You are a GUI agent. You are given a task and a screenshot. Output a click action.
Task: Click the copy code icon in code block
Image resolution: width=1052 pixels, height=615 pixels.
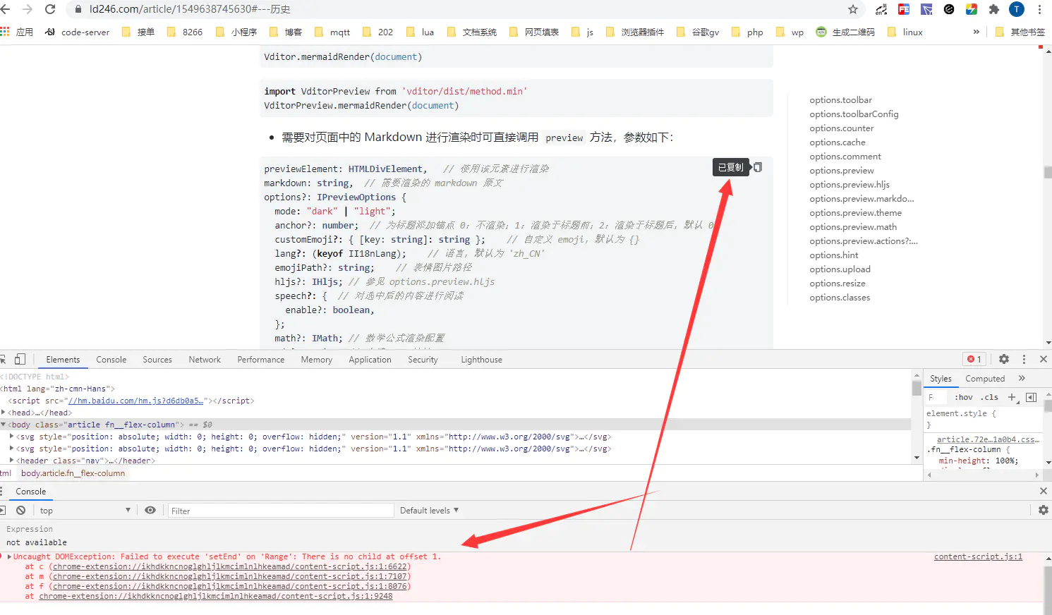coord(758,167)
